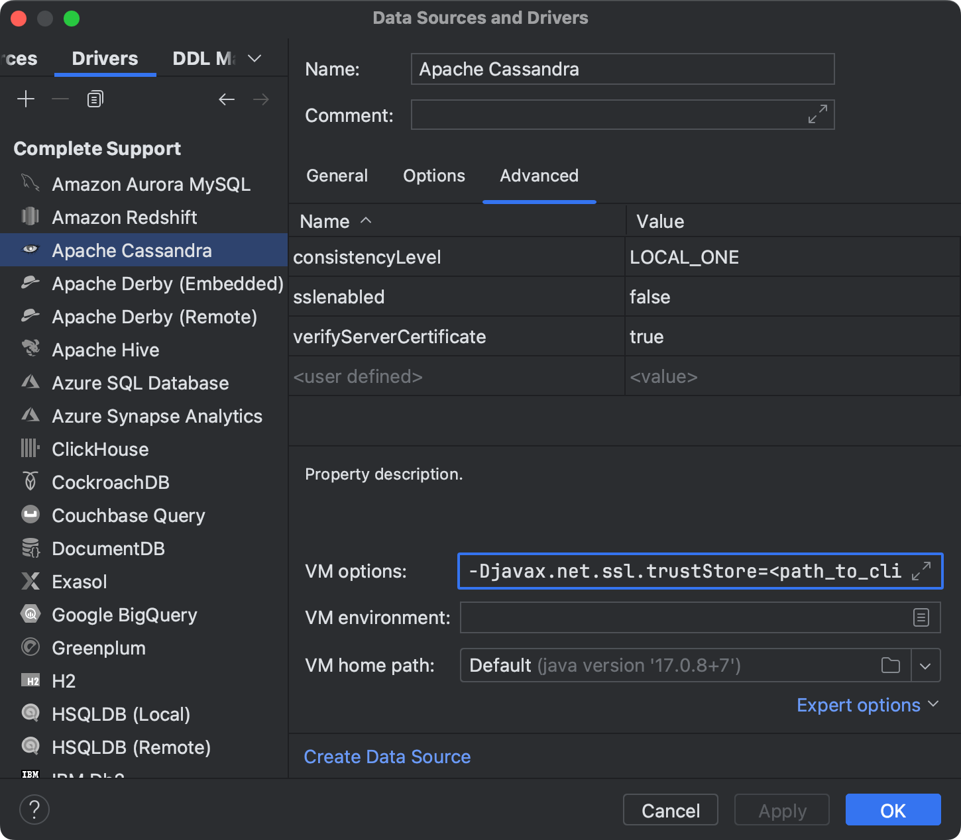
Task: Click the Azure Synapse Analytics icon
Action: coord(30,415)
